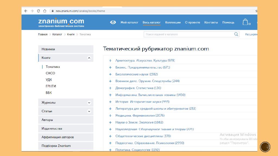The image size is (278, 156).
Task: Select ГРНТИ in the Книги submenu
Action: click(x=51, y=86)
